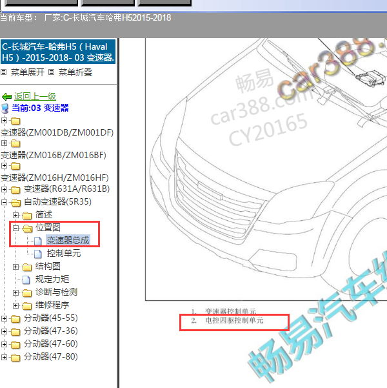This screenshot has height=388, width=387.
Task: Click folder icon of 简述
Action: point(27,216)
